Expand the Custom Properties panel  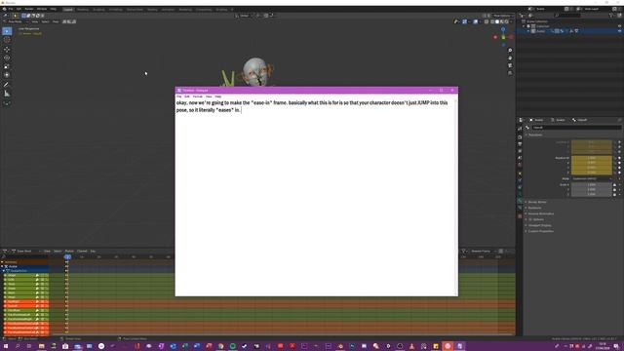540,231
